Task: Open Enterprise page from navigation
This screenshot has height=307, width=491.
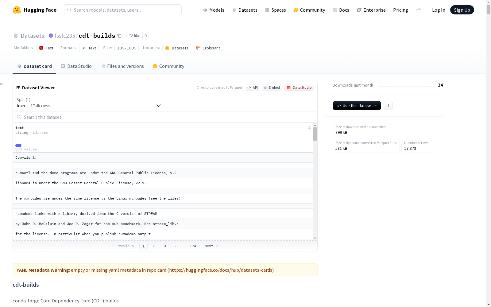Action: click(x=371, y=10)
